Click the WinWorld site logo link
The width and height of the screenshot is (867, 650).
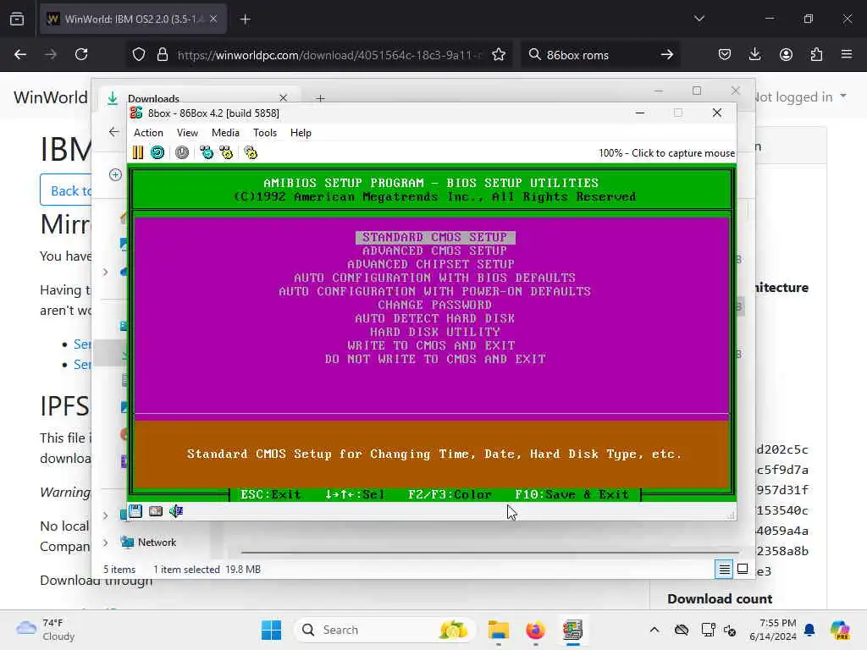pos(50,97)
